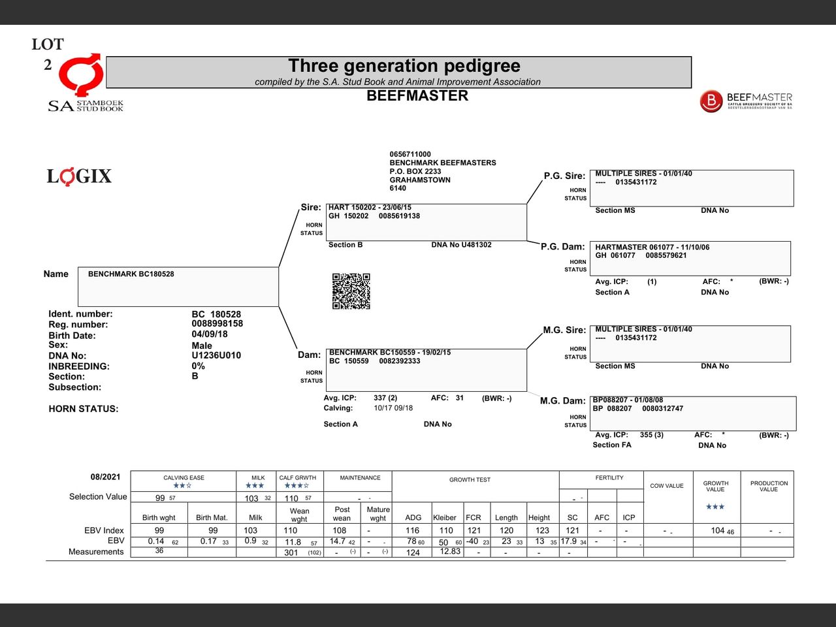Select the Three generation pedigree title banner
This screenshot has height=627, width=836.
398,72
